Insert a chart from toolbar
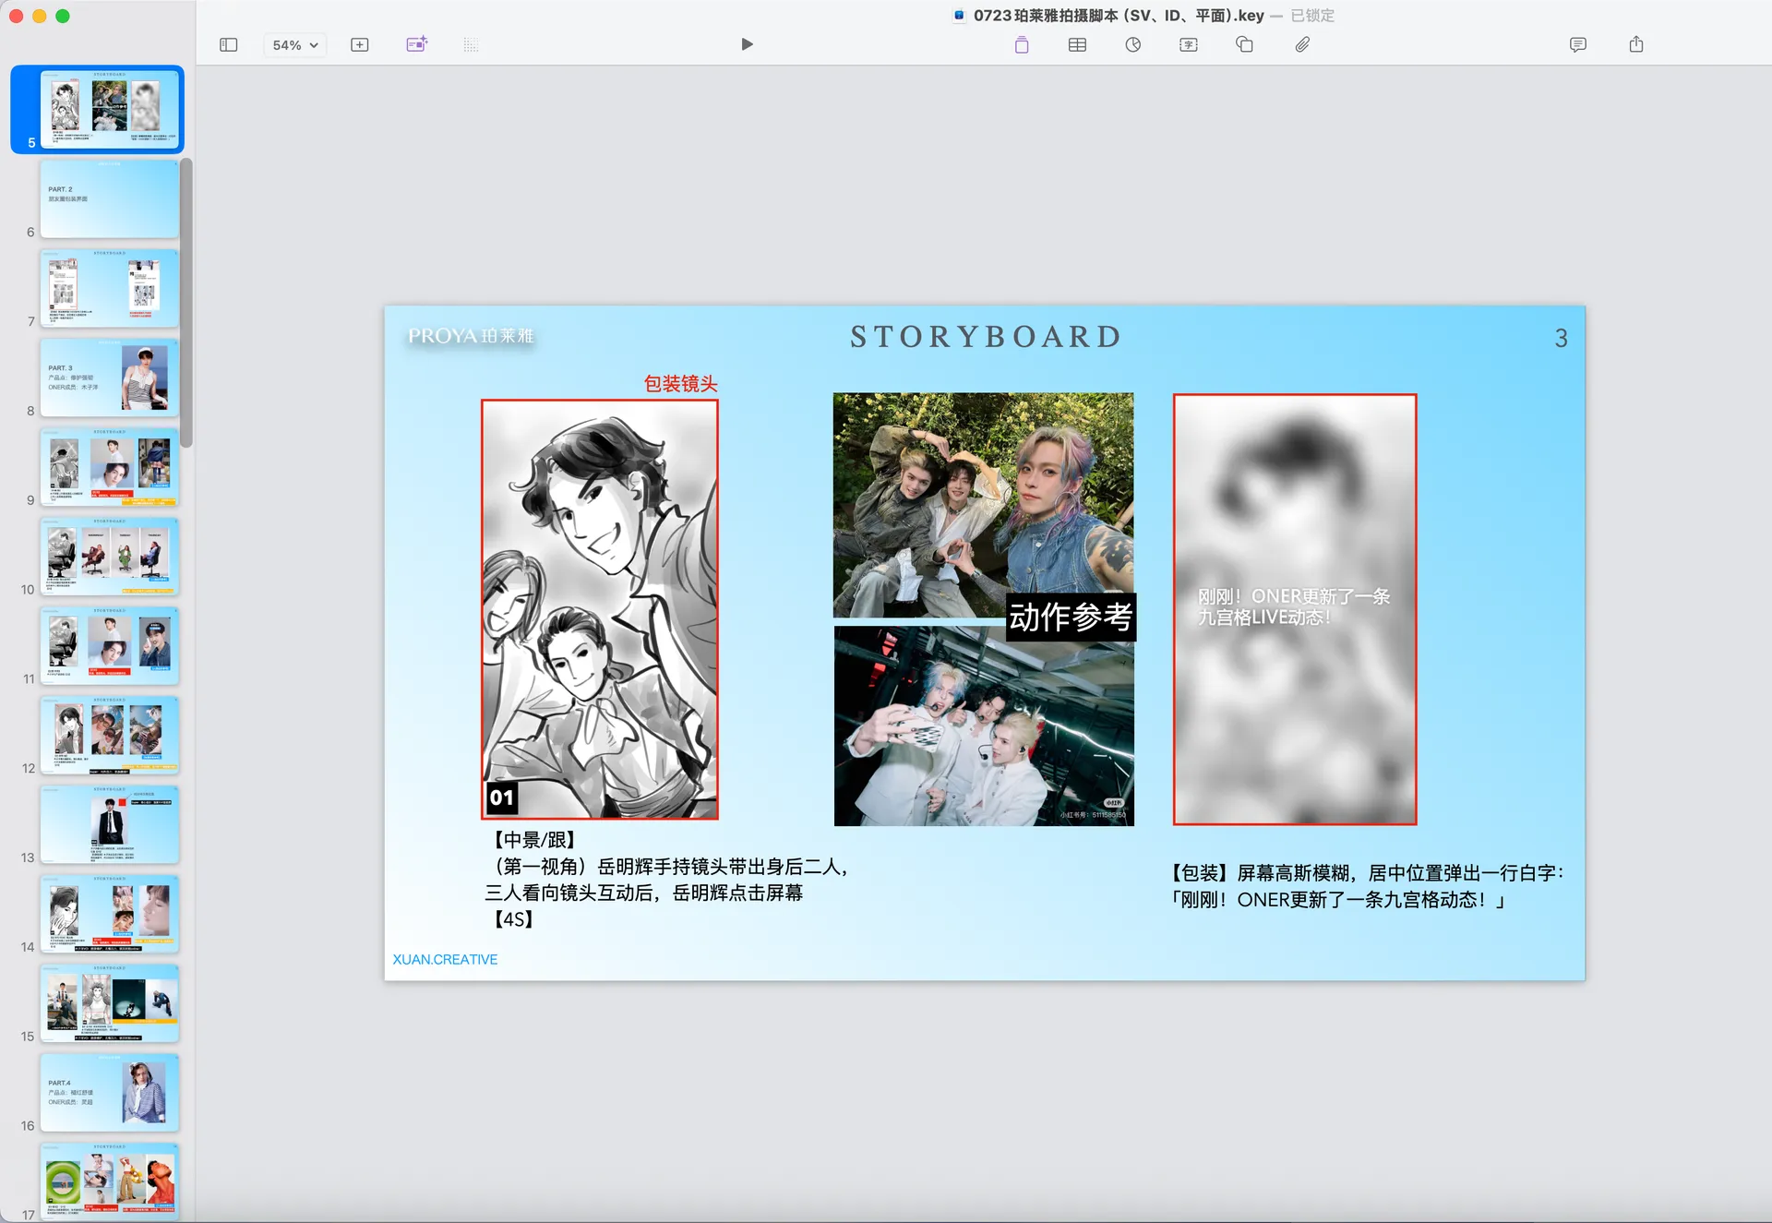The image size is (1772, 1223). point(1133,44)
